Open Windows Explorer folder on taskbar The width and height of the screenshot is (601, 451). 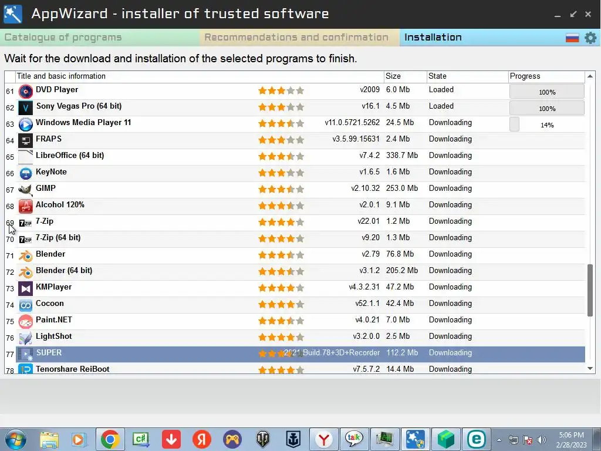[49, 439]
